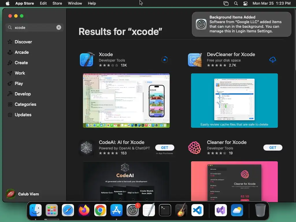Open the Help menu

coord(92,3)
